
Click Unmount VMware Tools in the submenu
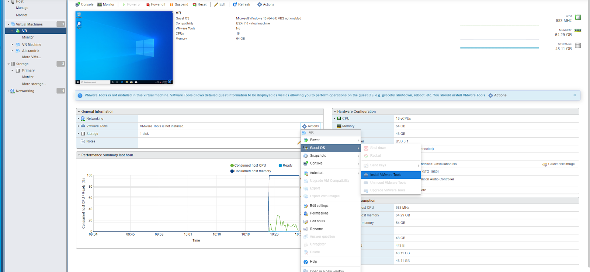[x=391, y=183]
